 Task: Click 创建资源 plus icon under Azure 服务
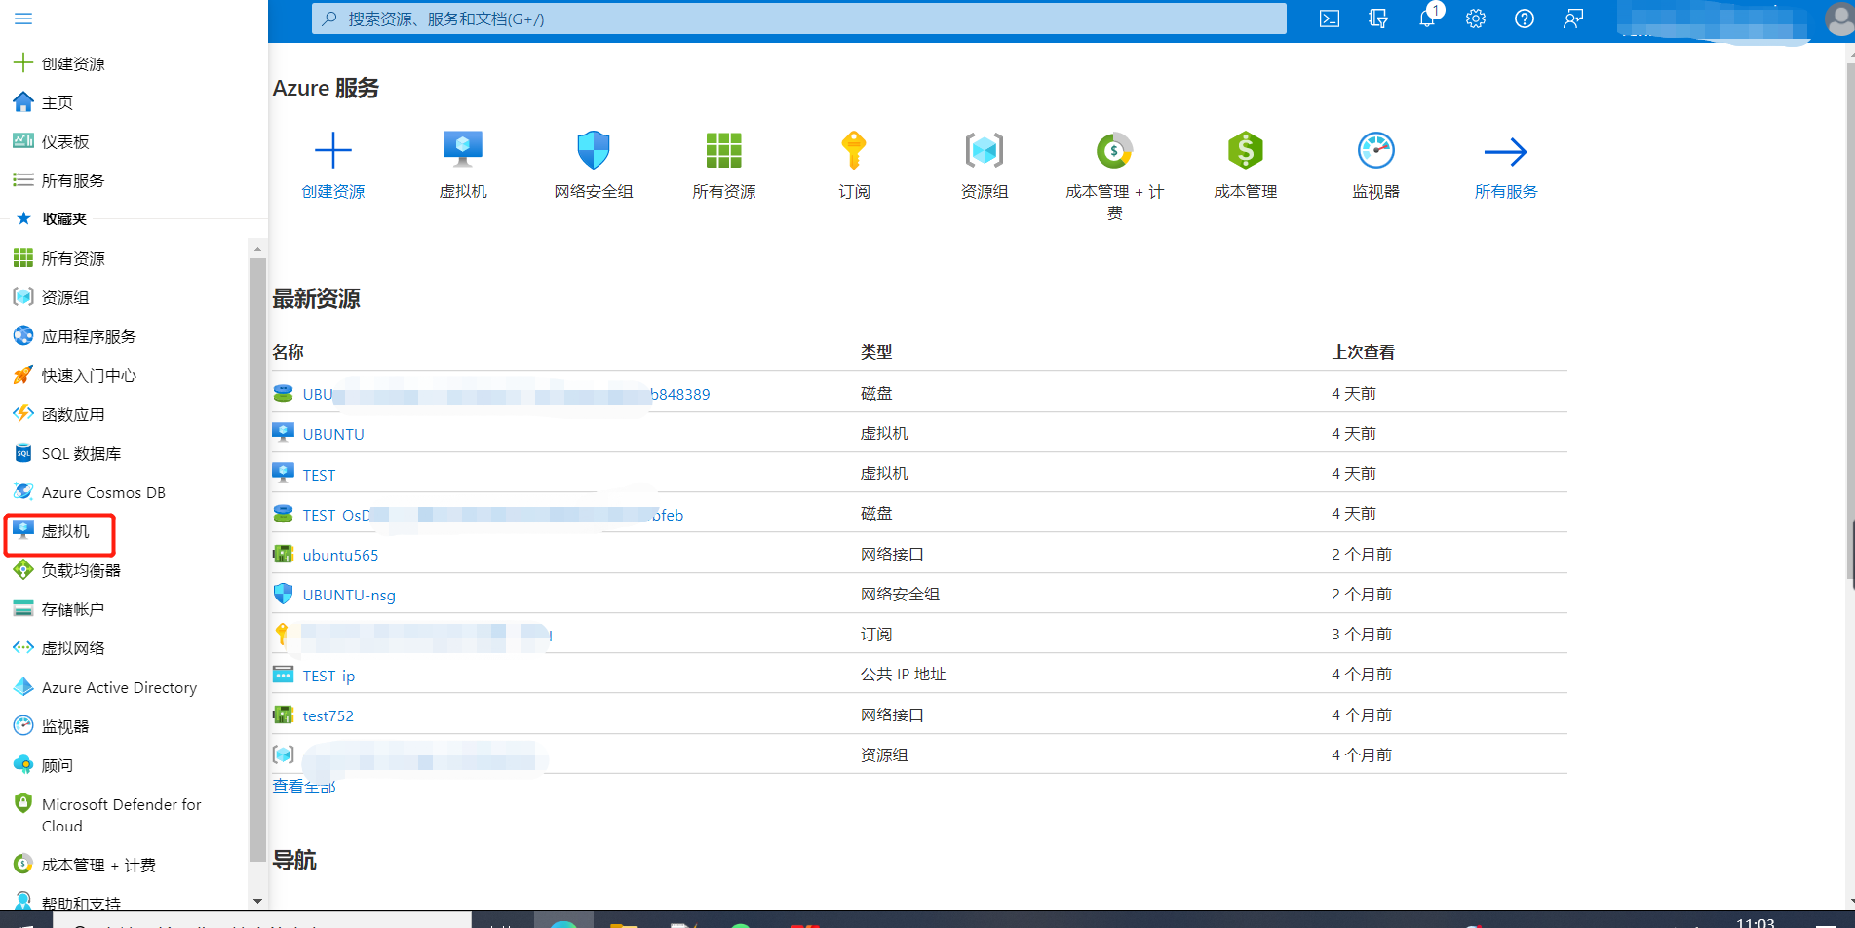(333, 150)
